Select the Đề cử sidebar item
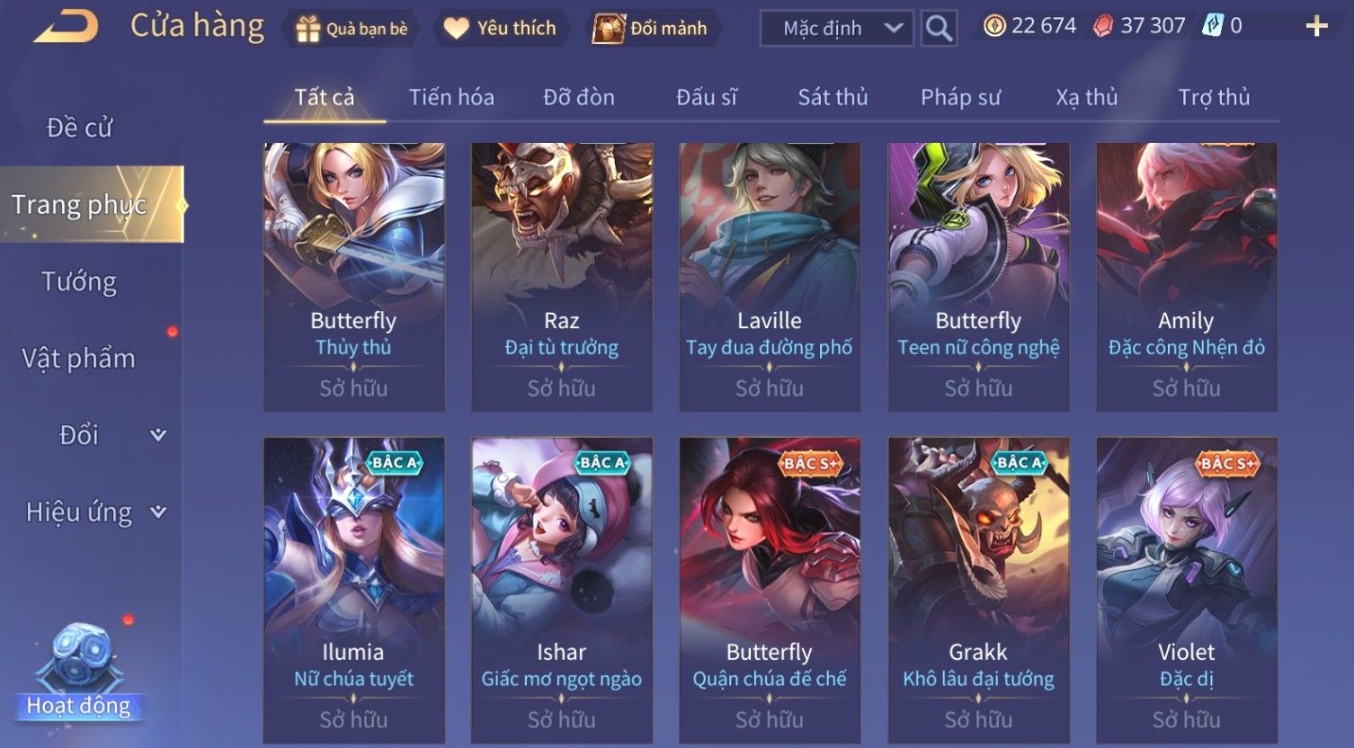This screenshot has width=1354, height=748. click(79, 128)
